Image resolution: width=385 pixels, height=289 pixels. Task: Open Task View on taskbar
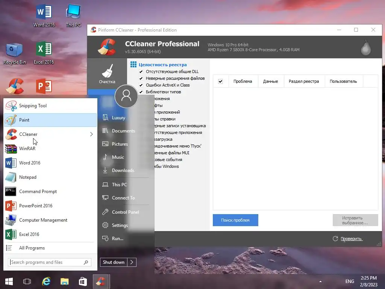point(27,281)
